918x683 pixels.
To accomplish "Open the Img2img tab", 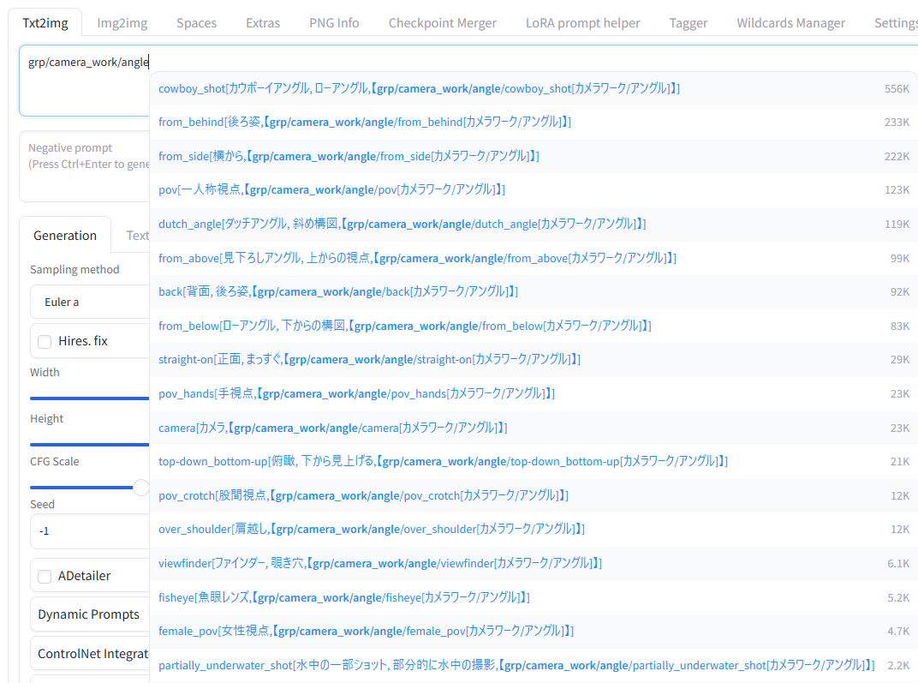I will click(122, 23).
